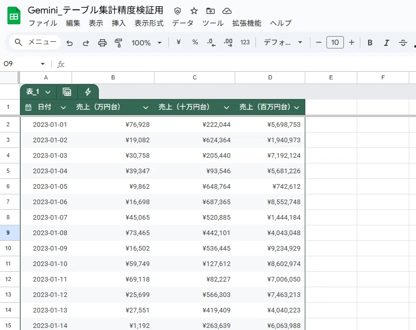The height and width of the screenshot is (330, 416).
Task: Open the 売上（百万円台）column dropdown
Action: [x=297, y=107]
